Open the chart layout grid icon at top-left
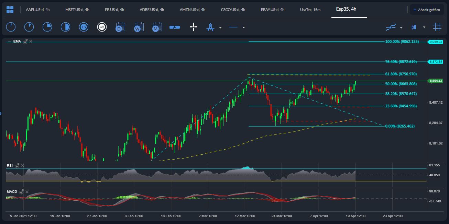The width and height of the screenshot is (449, 224). point(10,10)
